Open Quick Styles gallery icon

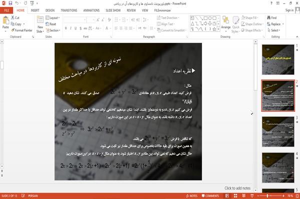click(235, 20)
